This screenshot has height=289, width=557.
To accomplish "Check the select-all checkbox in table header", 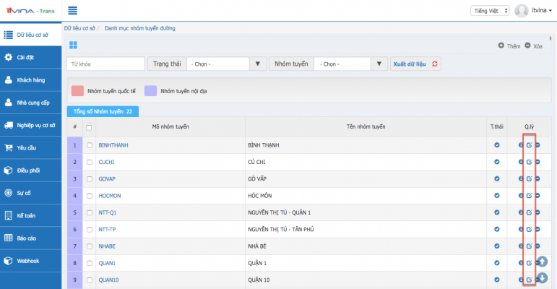I will coord(90,127).
